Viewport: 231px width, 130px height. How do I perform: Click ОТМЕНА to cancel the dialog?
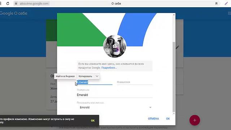tap(153, 119)
